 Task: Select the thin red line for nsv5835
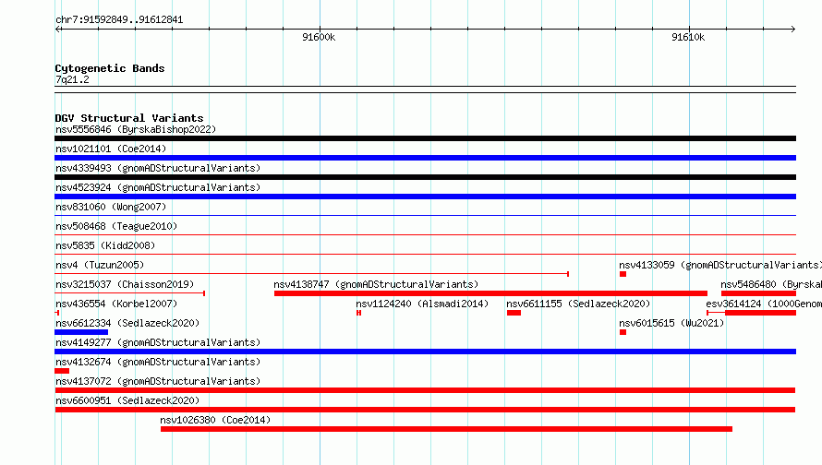pyautogui.click(x=425, y=254)
